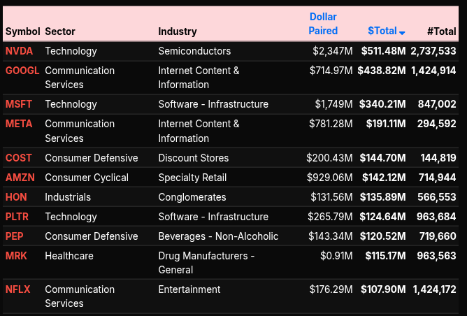Click the Industry column header
Viewport: 467px width, 316px height.
pos(178,31)
